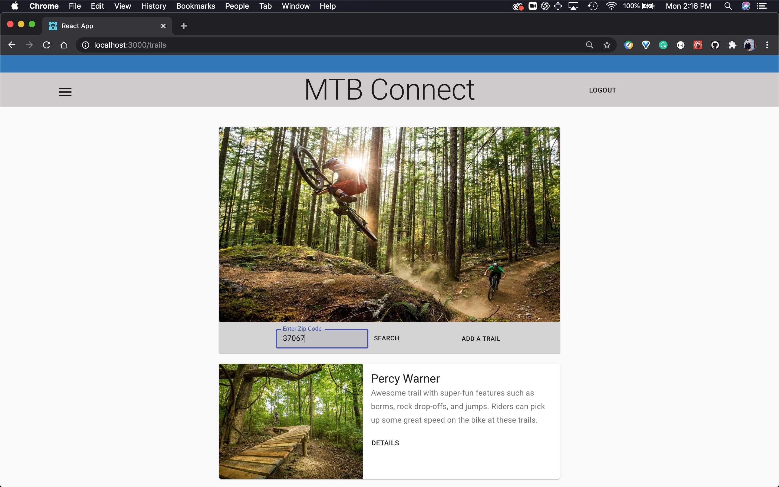Click the browser forward arrow
Image resolution: width=779 pixels, height=487 pixels.
point(29,45)
